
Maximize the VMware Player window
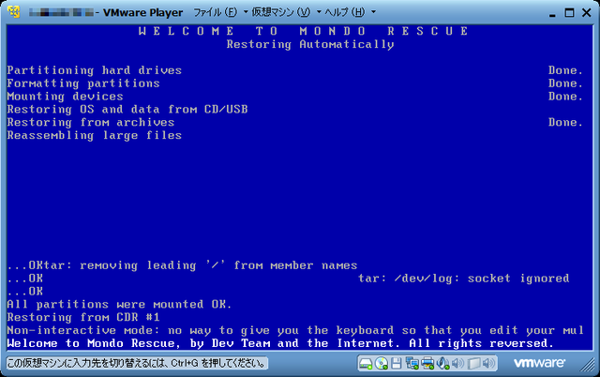click(569, 12)
